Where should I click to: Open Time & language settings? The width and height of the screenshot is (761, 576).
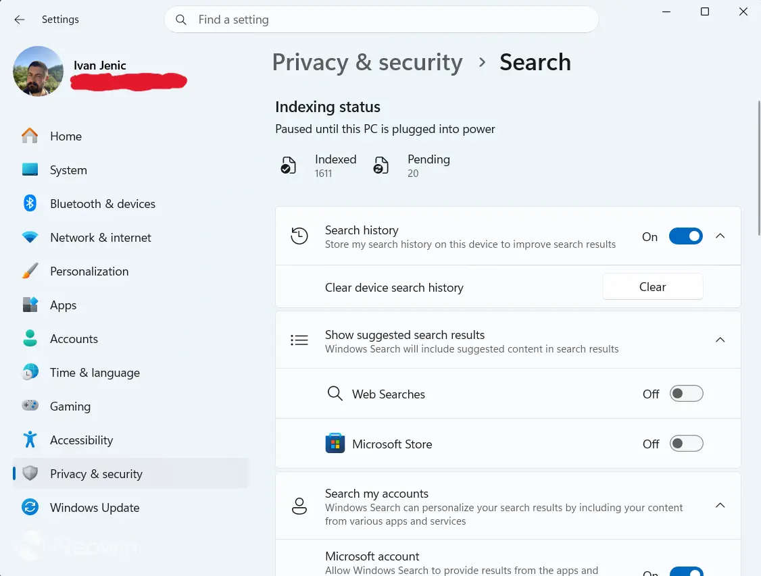130,372
